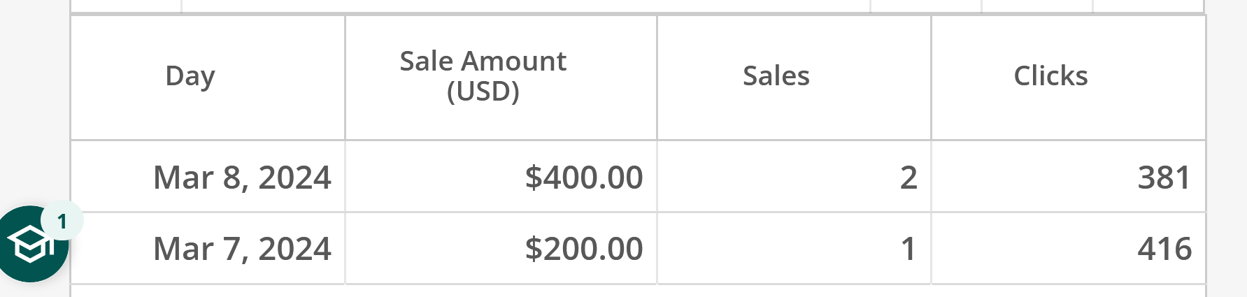Screen dimensions: 1247x297
Task: Click the word Sale in the header
Action: click(427, 61)
